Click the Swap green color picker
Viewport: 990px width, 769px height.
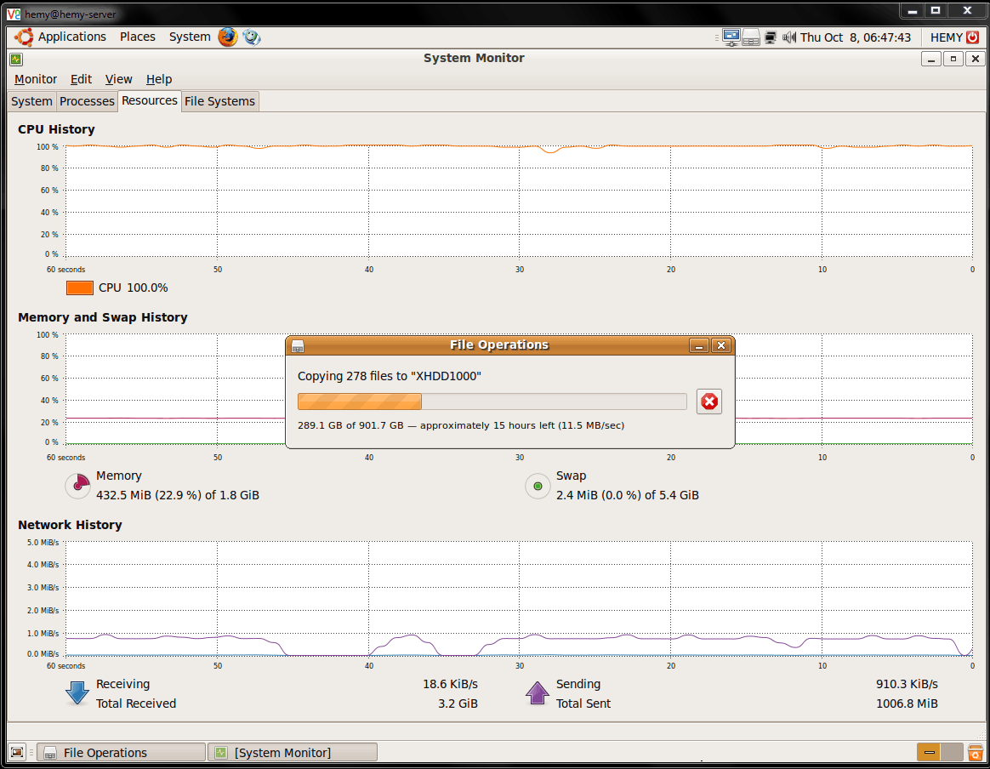(x=538, y=486)
